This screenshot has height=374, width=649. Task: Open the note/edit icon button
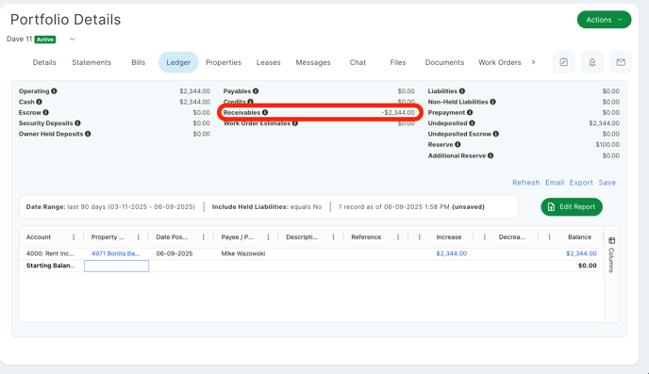coord(563,62)
